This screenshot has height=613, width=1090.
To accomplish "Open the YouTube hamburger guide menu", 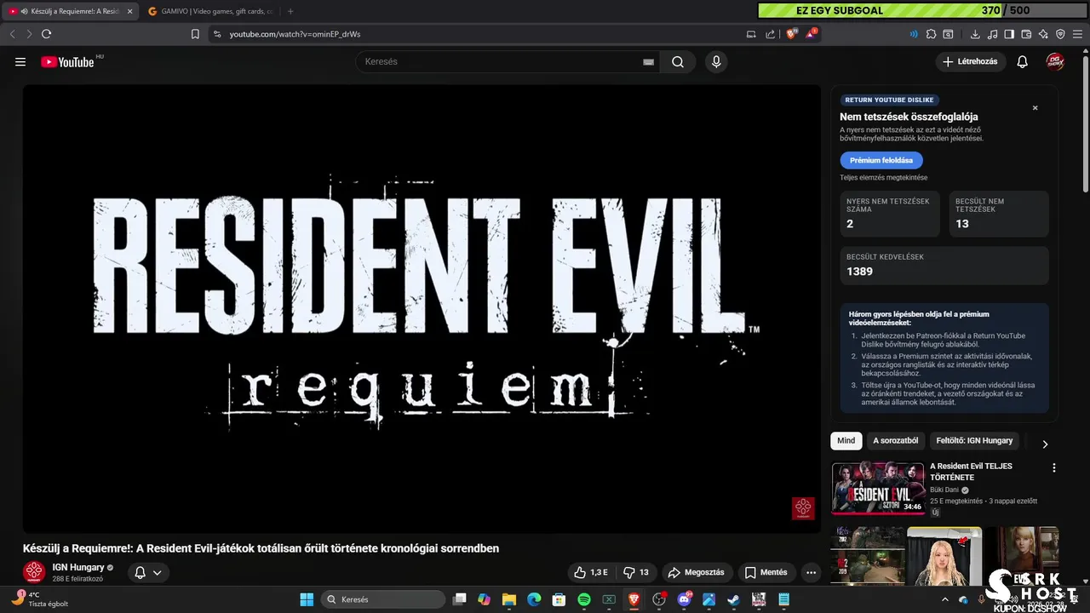I will (x=20, y=61).
